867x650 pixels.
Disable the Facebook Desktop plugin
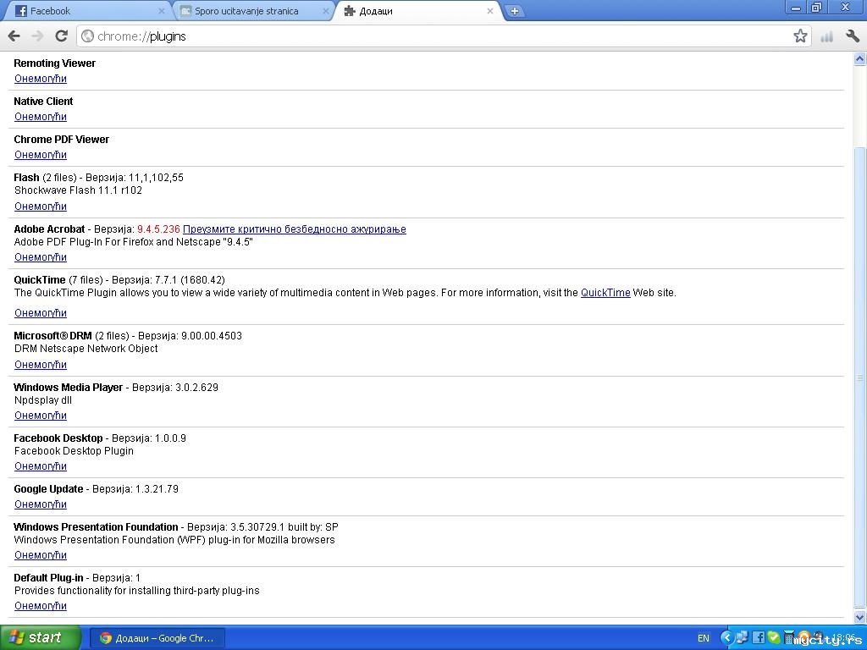pos(41,466)
